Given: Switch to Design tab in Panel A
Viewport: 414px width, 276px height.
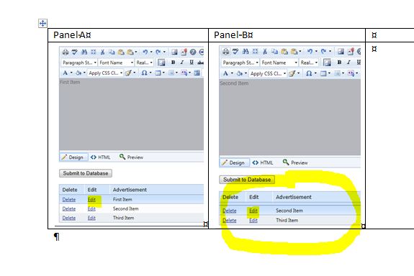Looking at the screenshot, I should (x=73, y=157).
